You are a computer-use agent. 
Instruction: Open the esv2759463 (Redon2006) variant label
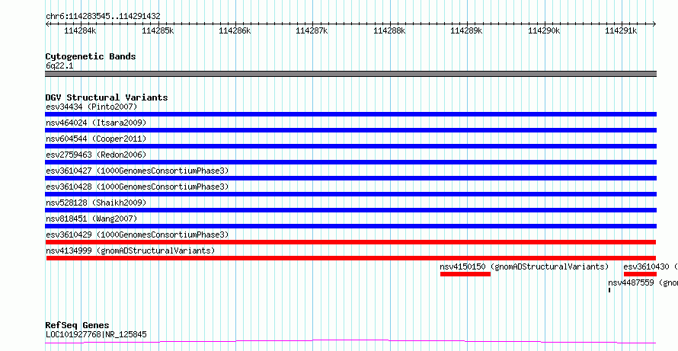pos(96,155)
